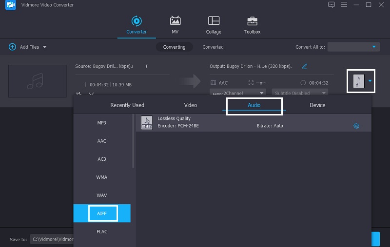This screenshot has width=390, height=247.
Task: Select FLAC from the format list
Action: [x=101, y=232]
